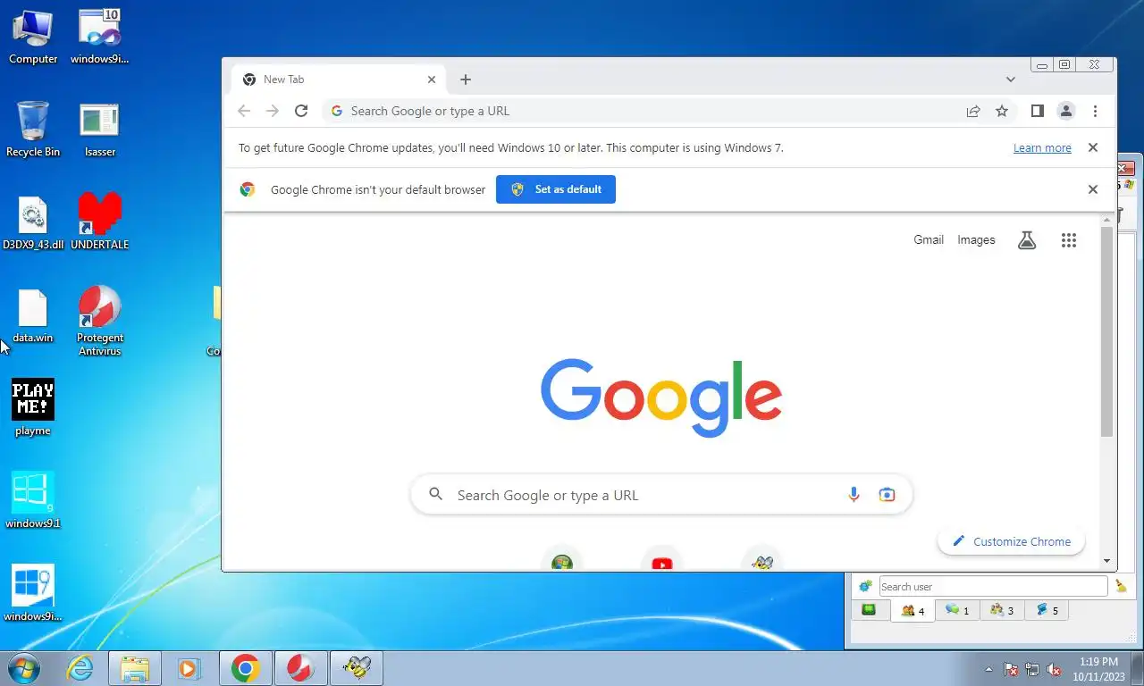
Task: Open the bee shortcut tile
Action: (x=762, y=560)
